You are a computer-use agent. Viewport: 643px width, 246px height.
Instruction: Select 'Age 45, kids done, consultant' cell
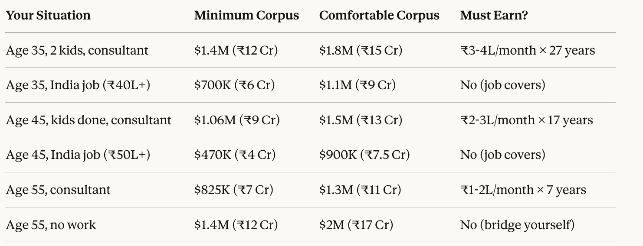point(89,120)
